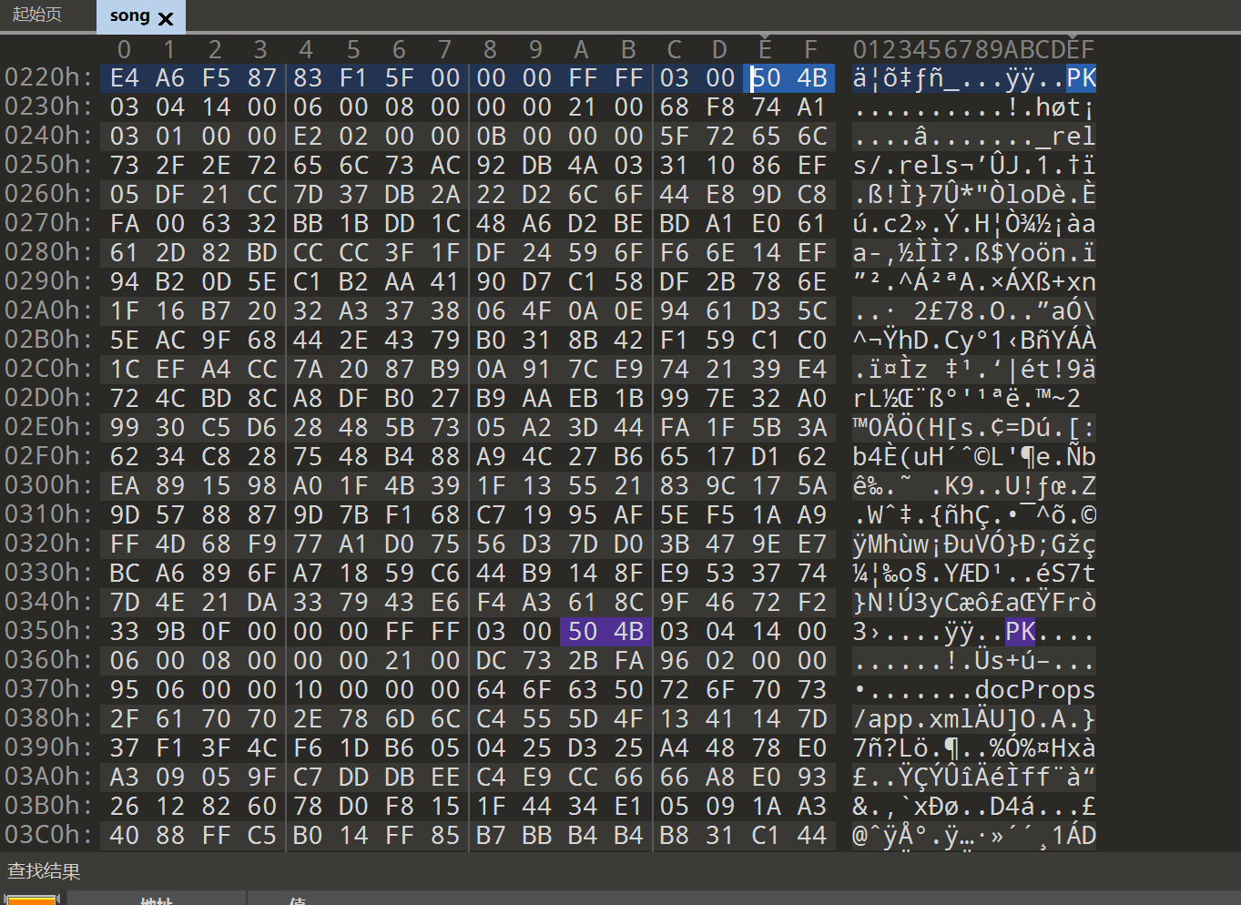Click highlighted byte 4B in row 0220h
Screen dimensions: 1241x905
coord(812,78)
